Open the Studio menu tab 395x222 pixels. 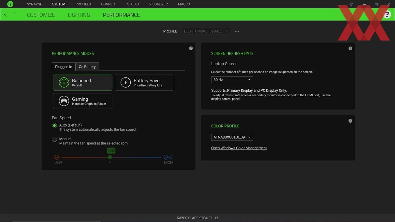[133, 4]
